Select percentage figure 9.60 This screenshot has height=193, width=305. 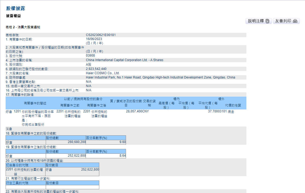coord(123,142)
